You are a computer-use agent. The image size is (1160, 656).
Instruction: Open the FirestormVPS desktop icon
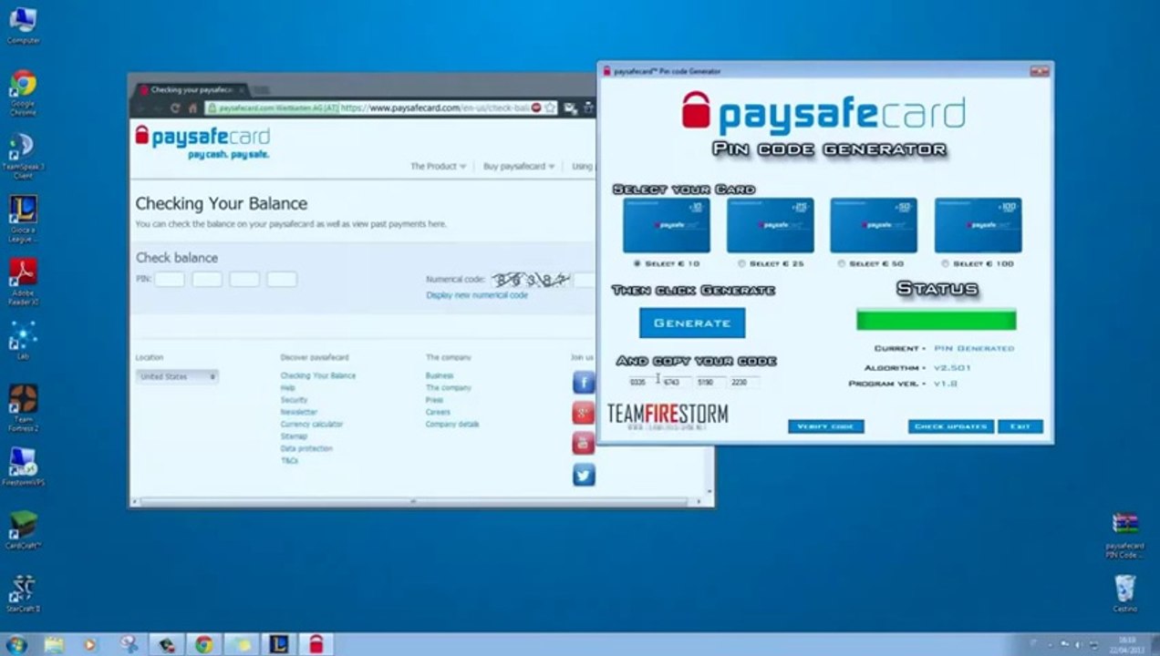click(23, 466)
